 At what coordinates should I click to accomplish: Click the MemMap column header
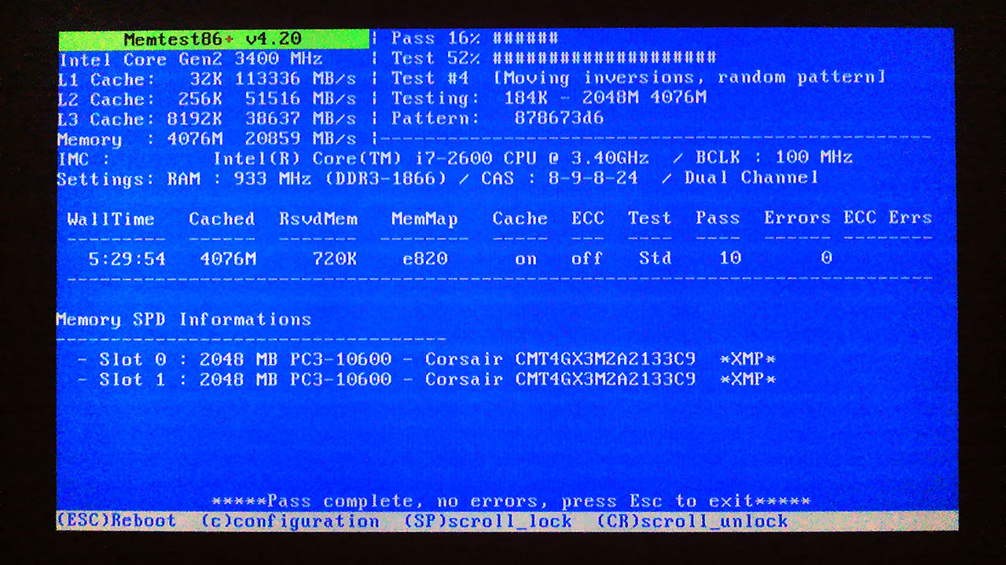[x=424, y=219]
